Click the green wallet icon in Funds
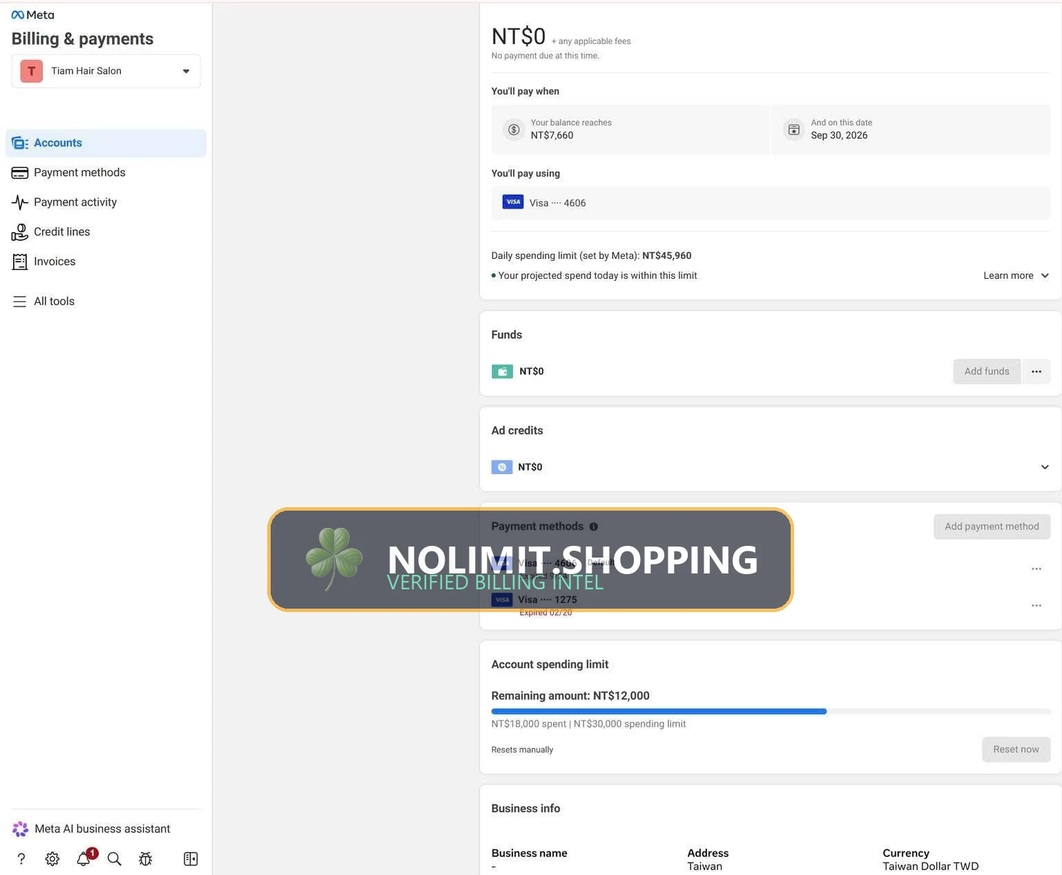This screenshot has width=1062, height=875. (502, 371)
